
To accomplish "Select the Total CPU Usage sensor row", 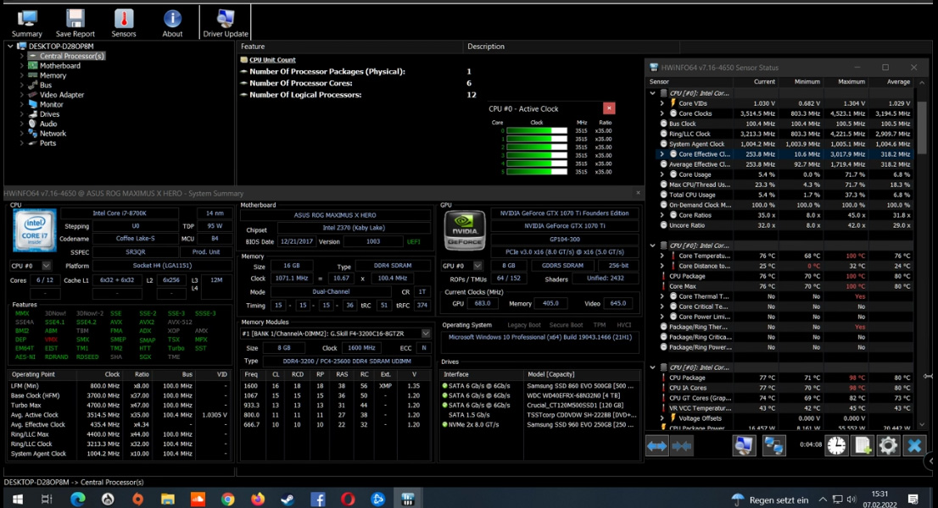I will 784,195.
